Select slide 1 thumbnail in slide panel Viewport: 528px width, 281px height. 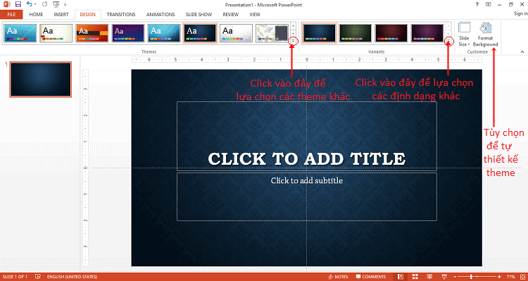pyautogui.click(x=40, y=80)
